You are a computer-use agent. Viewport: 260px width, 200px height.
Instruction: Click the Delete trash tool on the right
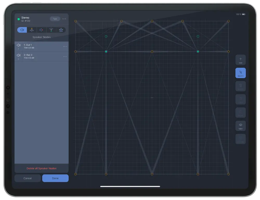coord(240,86)
